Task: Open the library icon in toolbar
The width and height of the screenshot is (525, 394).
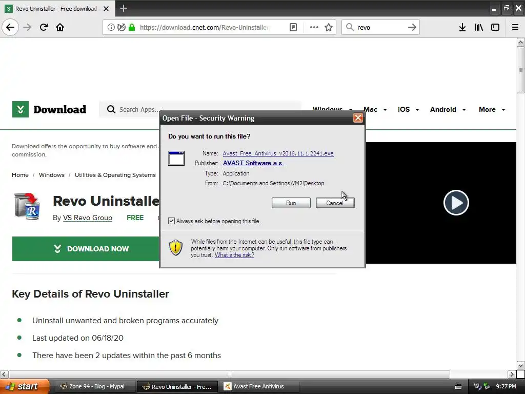Action: point(479,27)
